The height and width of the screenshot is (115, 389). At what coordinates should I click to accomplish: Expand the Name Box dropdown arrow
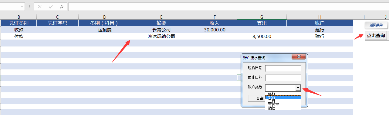pyautogui.click(x=22, y=6)
